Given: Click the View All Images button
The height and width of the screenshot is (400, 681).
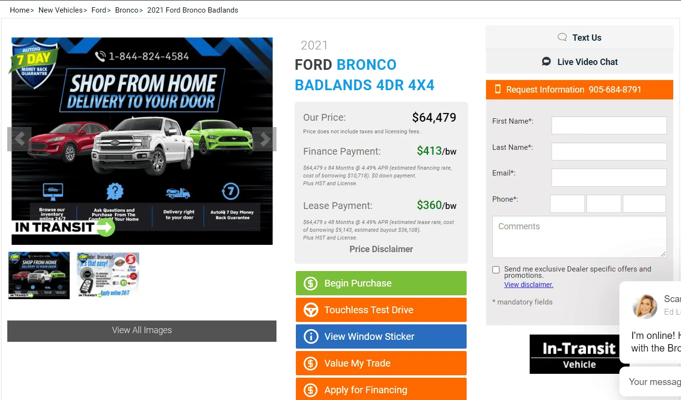Looking at the screenshot, I should (142, 331).
